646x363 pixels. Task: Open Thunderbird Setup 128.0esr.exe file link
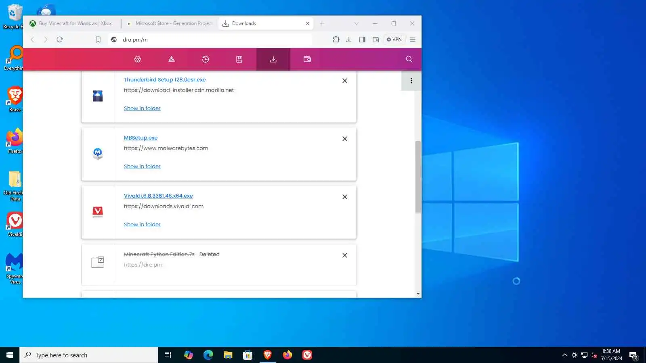coord(165,79)
